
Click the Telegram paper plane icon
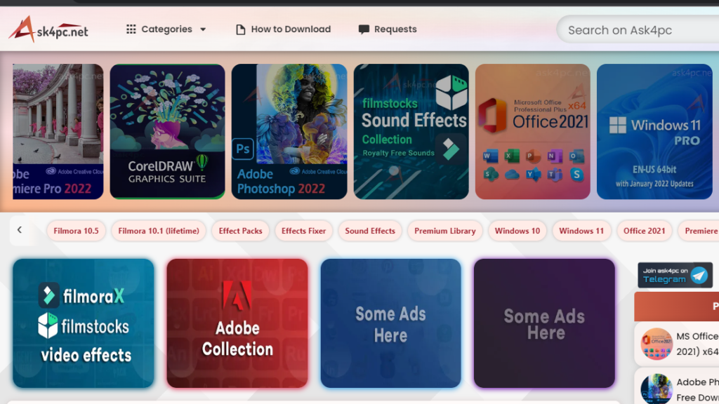point(699,275)
